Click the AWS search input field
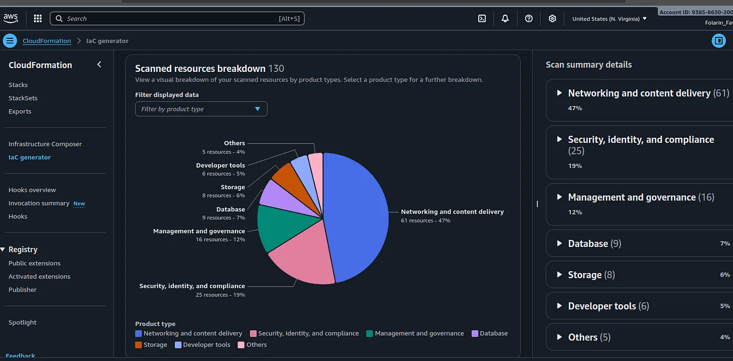The height and width of the screenshot is (361, 733). (x=162, y=18)
